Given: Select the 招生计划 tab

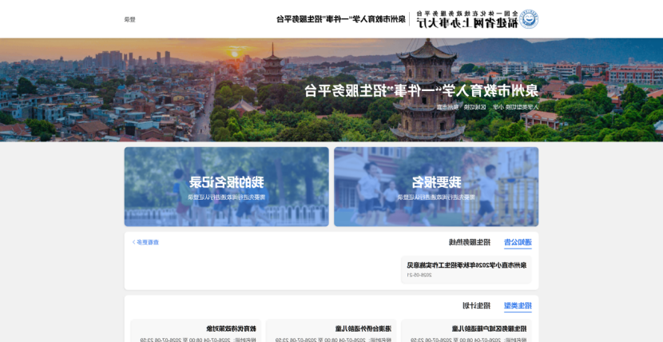Looking at the screenshot, I should (476, 305).
